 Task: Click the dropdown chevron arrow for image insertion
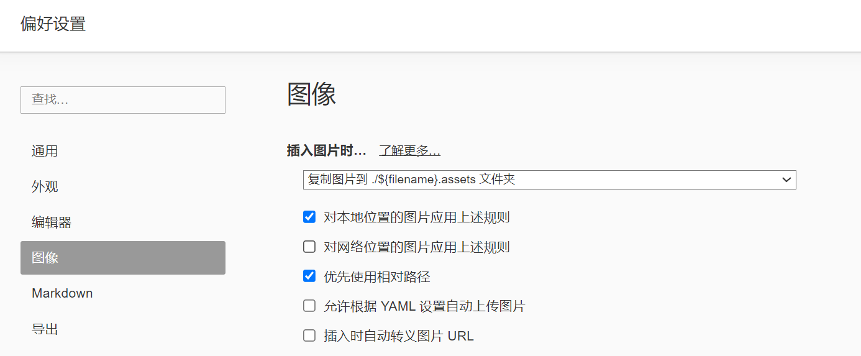[786, 180]
